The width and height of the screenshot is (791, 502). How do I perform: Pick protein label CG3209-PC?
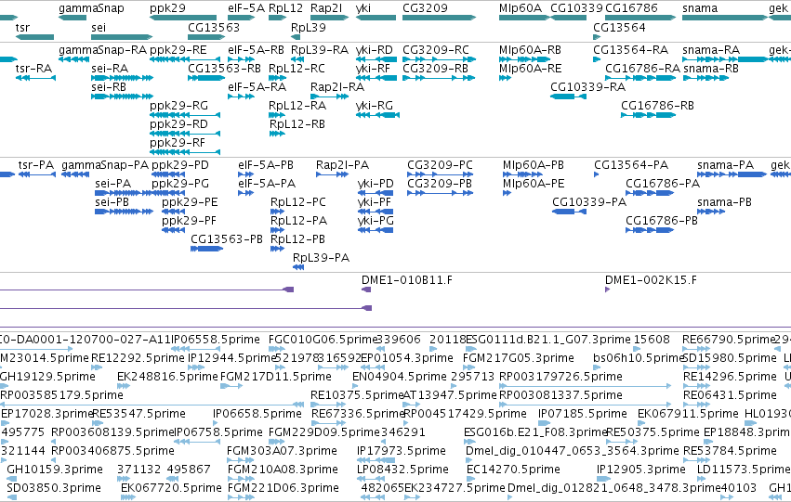point(440,165)
